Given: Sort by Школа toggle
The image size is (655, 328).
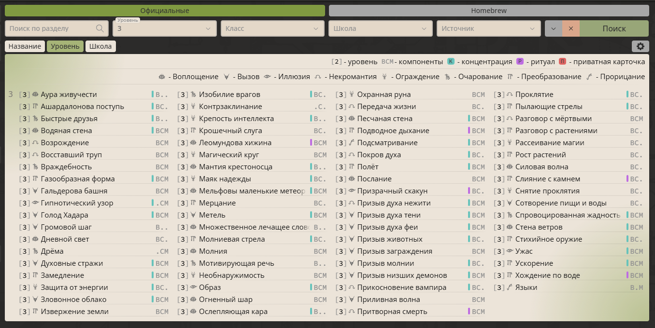Looking at the screenshot, I should coord(100,46).
